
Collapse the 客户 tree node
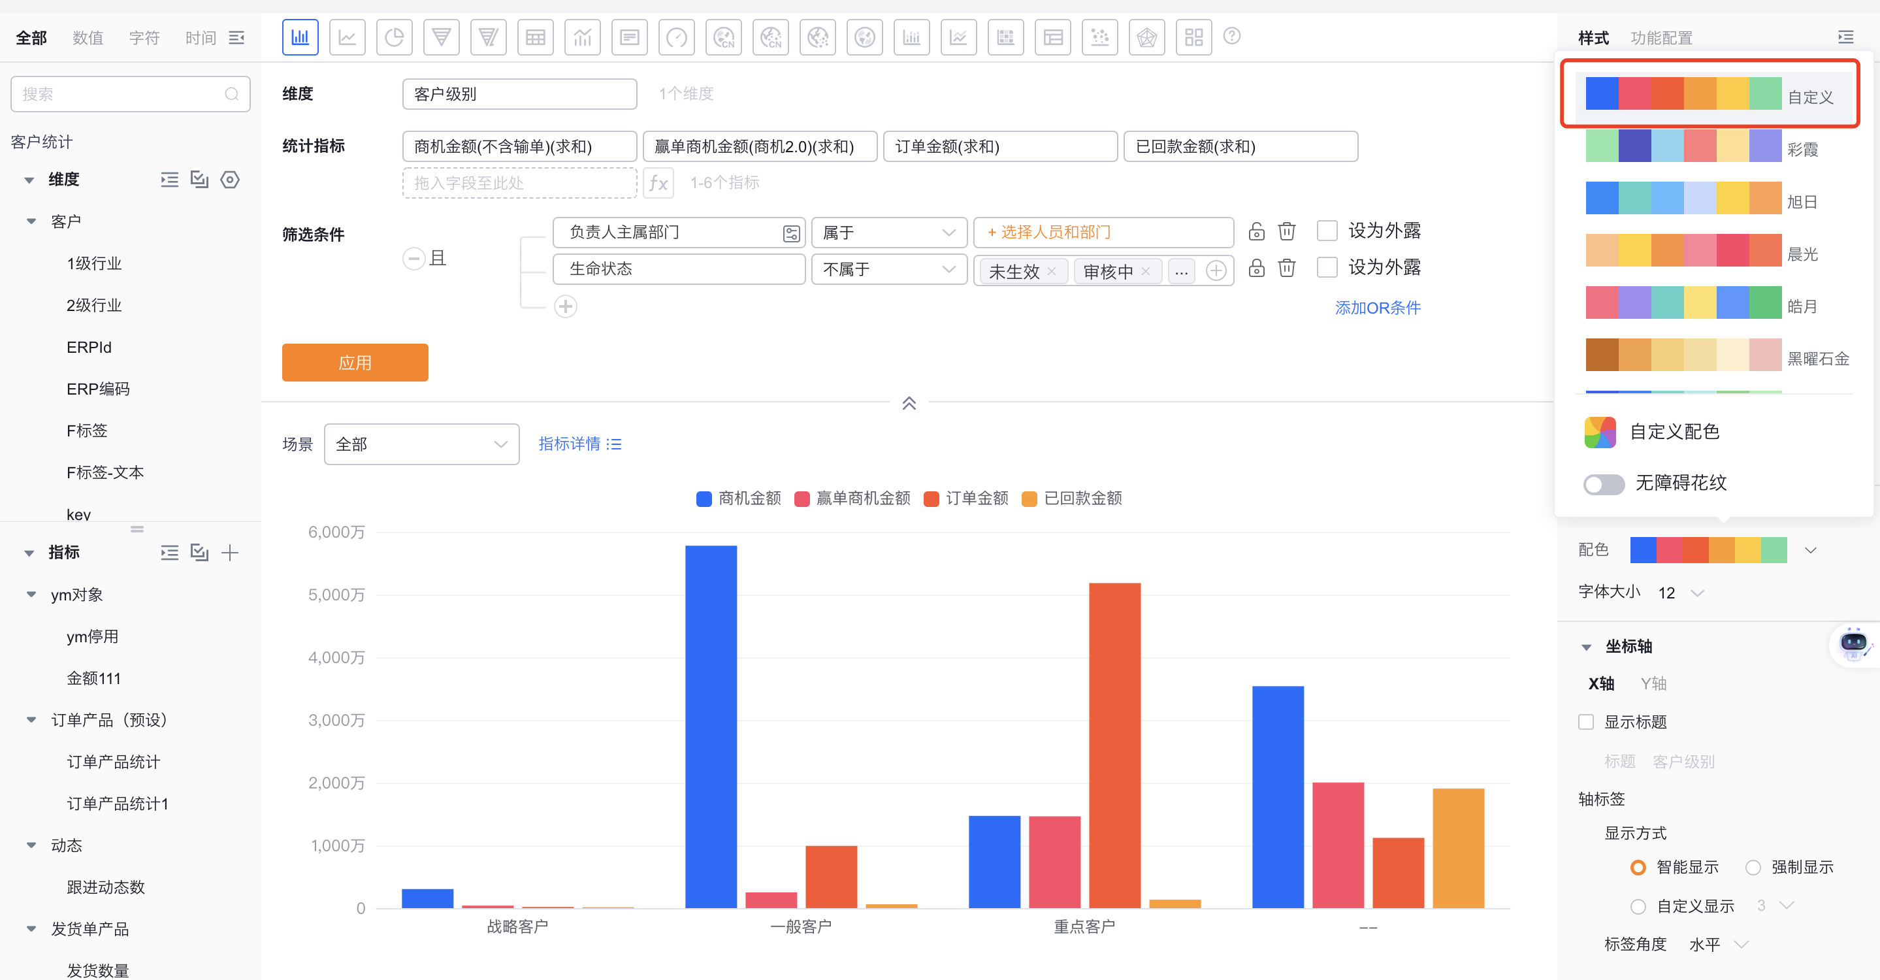(x=31, y=221)
